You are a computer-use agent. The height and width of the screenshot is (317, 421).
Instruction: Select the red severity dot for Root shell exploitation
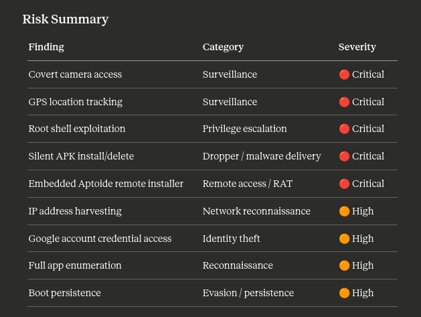click(344, 129)
